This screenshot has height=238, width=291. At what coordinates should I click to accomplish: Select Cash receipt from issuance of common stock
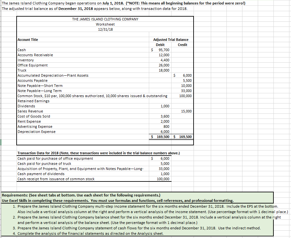[56, 179]
